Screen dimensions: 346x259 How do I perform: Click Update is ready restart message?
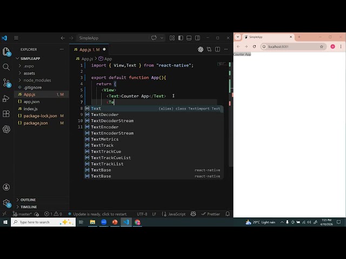coord(98,214)
